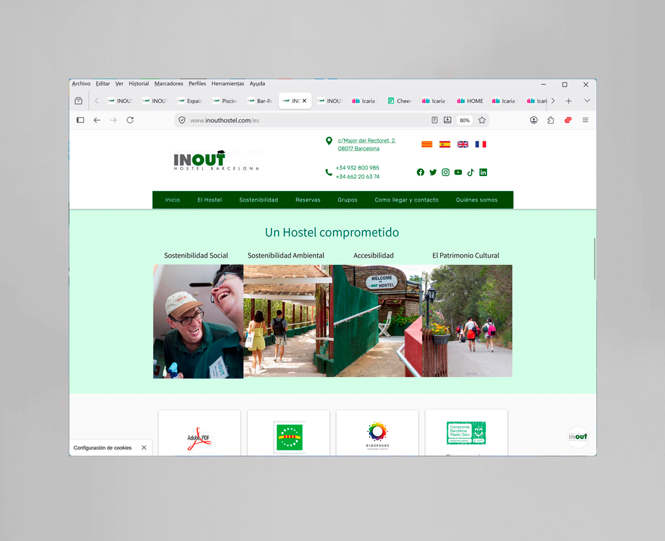Image resolution: width=665 pixels, height=541 pixels.
Task: Expand the list all tabs chevron
Action: [587, 101]
